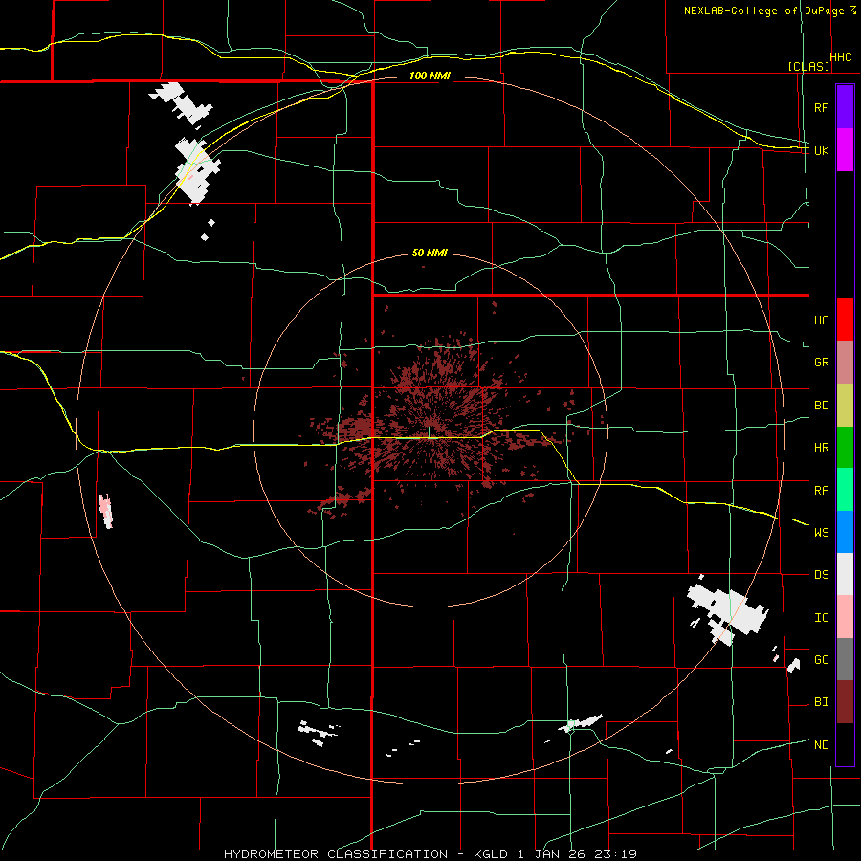The height and width of the screenshot is (861, 861).
Task: Click the RA legend label
Action: tap(821, 491)
